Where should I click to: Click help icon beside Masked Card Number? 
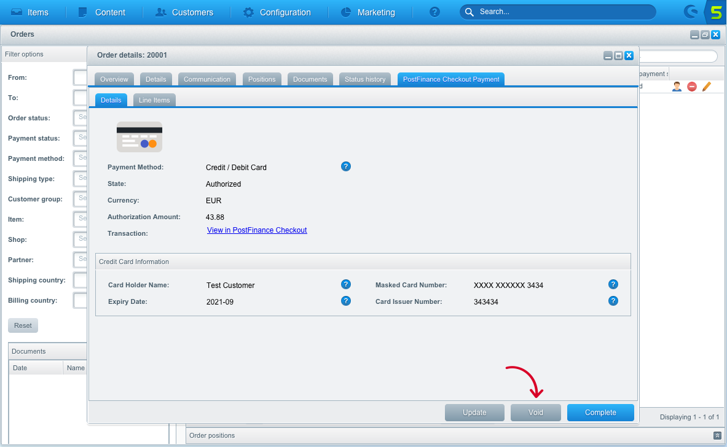[613, 284]
